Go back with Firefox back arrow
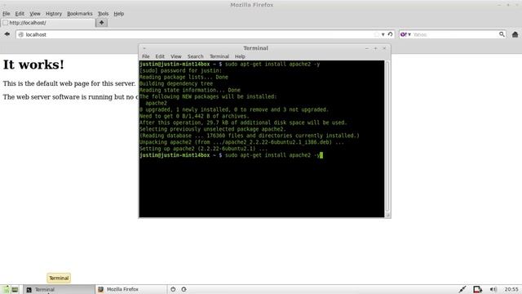Image resolution: width=522 pixels, height=294 pixels. click(7, 34)
